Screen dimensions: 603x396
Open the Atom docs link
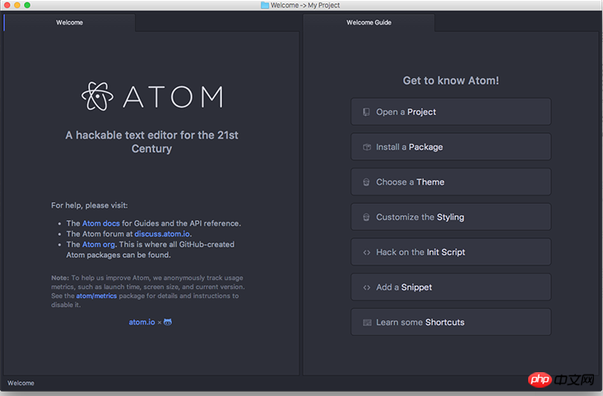coord(100,223)
